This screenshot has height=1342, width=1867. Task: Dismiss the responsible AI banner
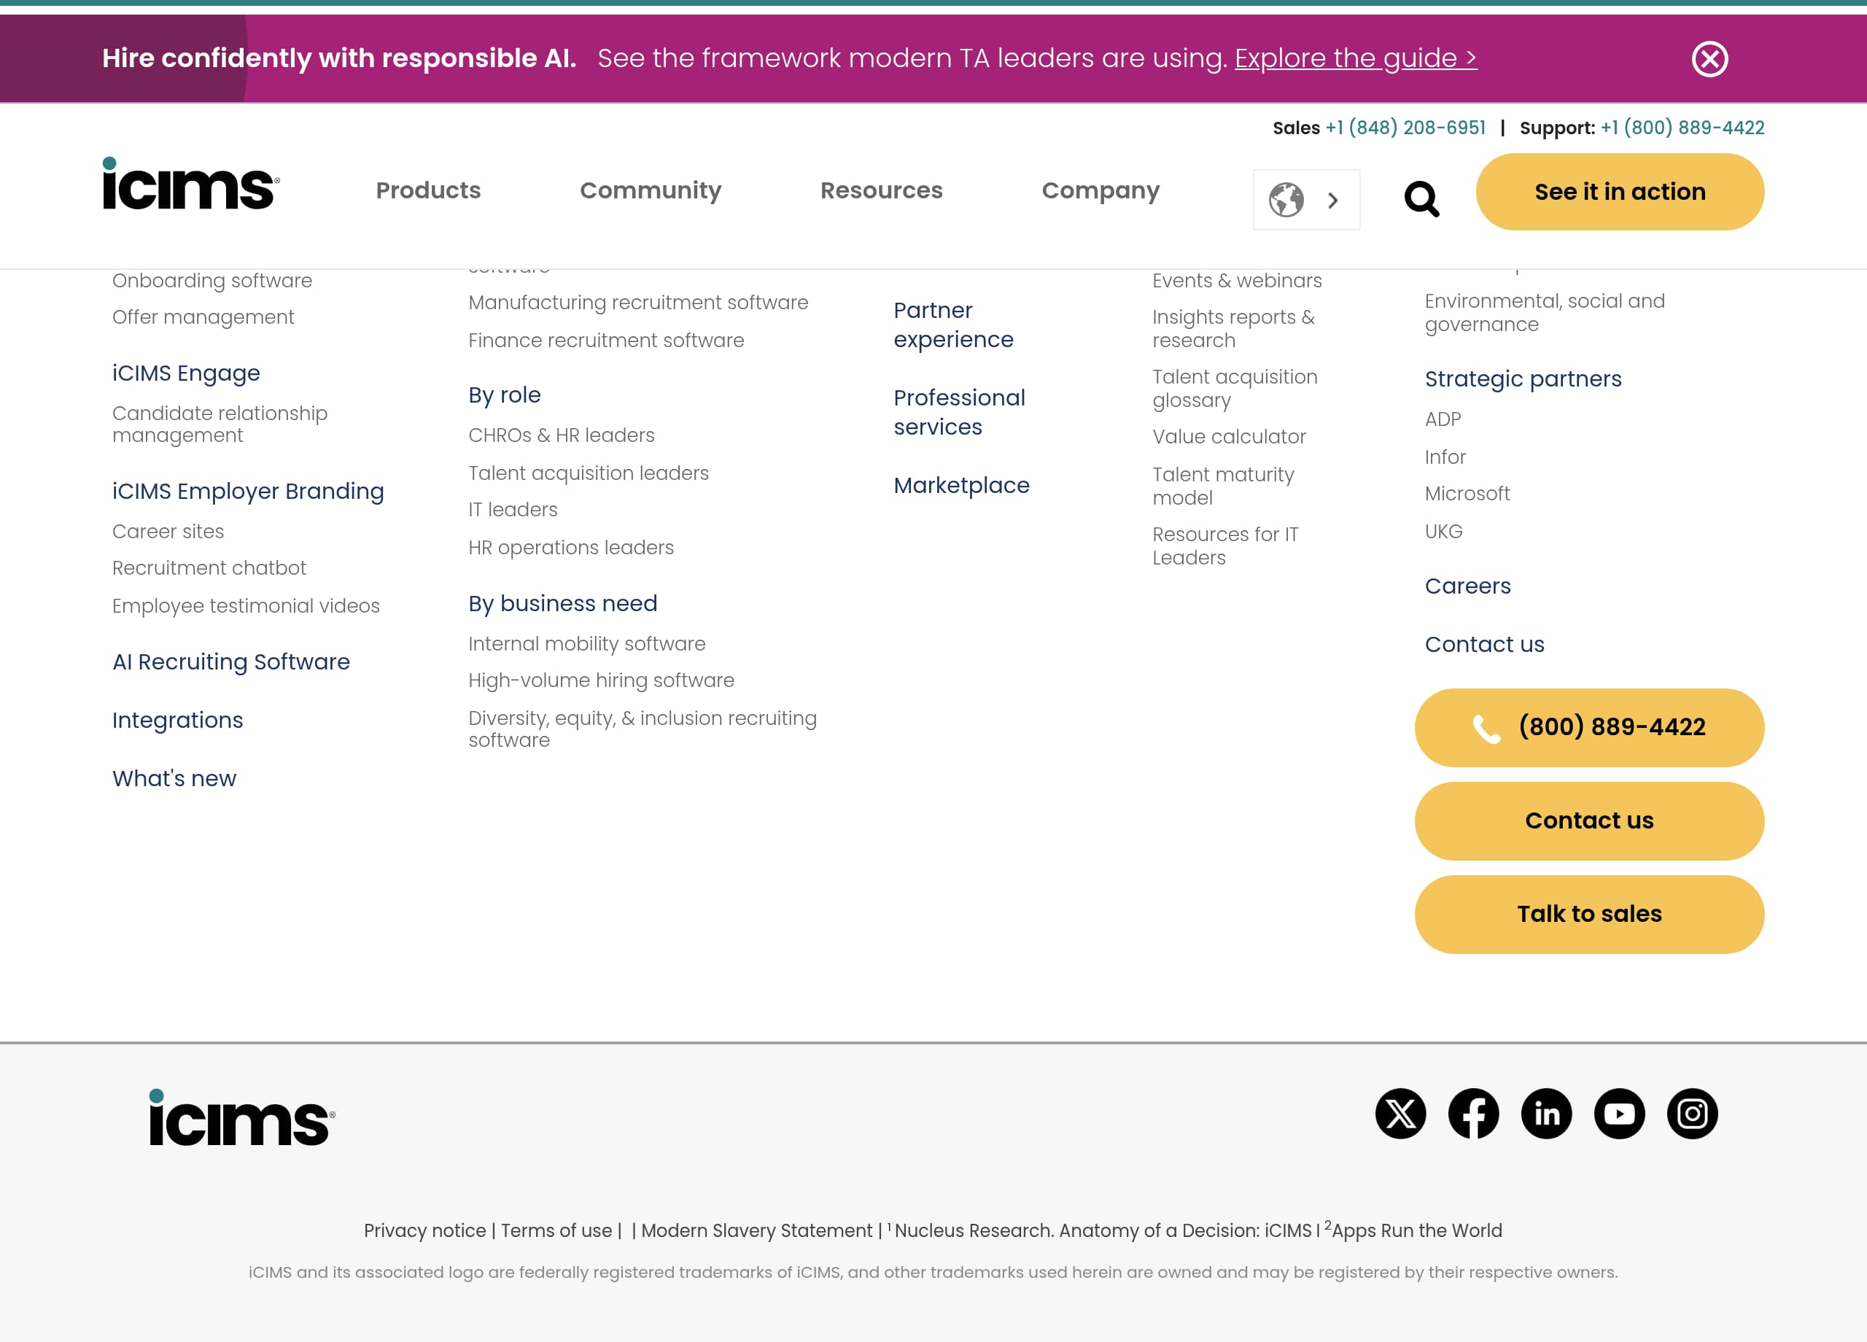coord(1709,58)
